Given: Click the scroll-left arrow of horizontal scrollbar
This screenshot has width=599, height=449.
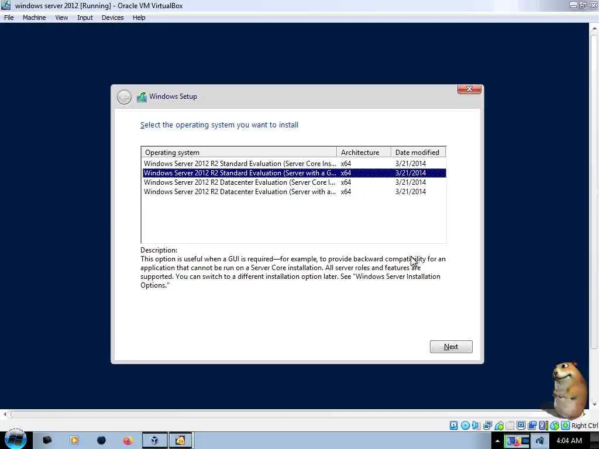Looking at the screenshot, I should pyautogui.click(x=5, y=415).
